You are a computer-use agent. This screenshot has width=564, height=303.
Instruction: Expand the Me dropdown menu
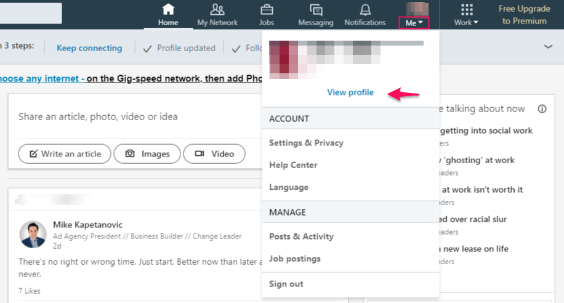[414, 23]
